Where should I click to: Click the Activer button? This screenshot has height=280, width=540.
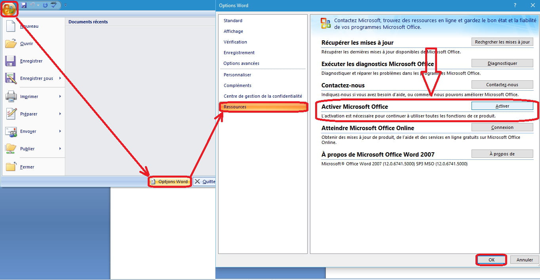(x=502, y=106)
